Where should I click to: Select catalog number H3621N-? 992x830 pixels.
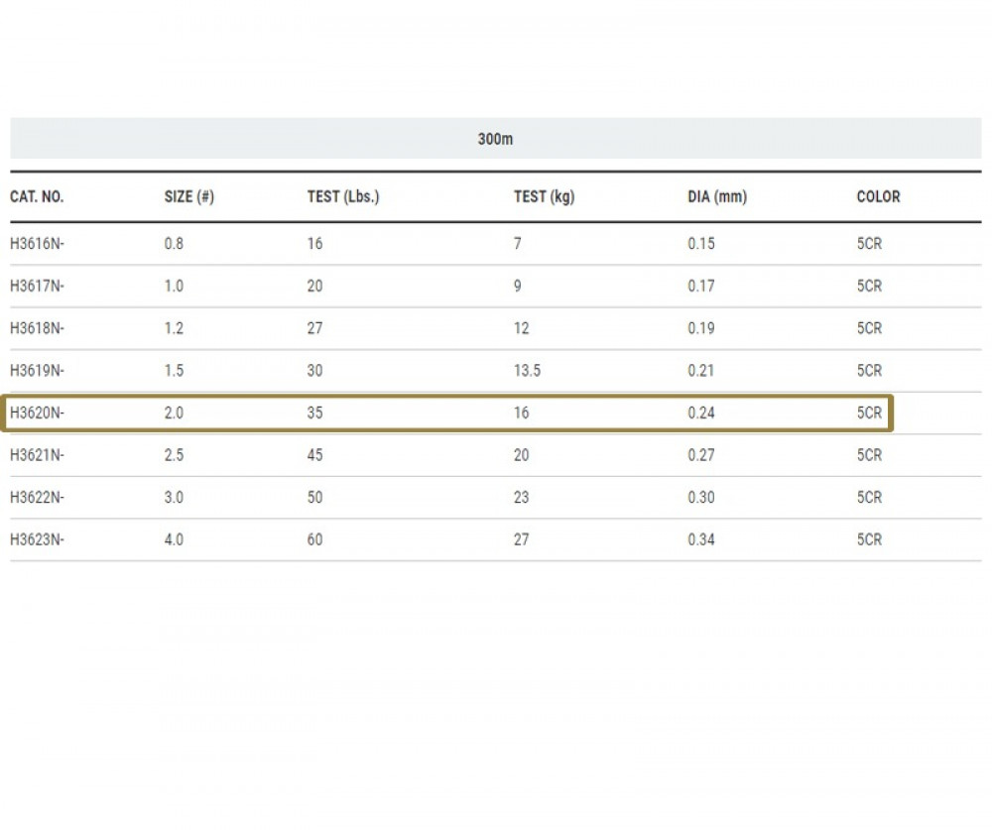[x=37, y=455]
